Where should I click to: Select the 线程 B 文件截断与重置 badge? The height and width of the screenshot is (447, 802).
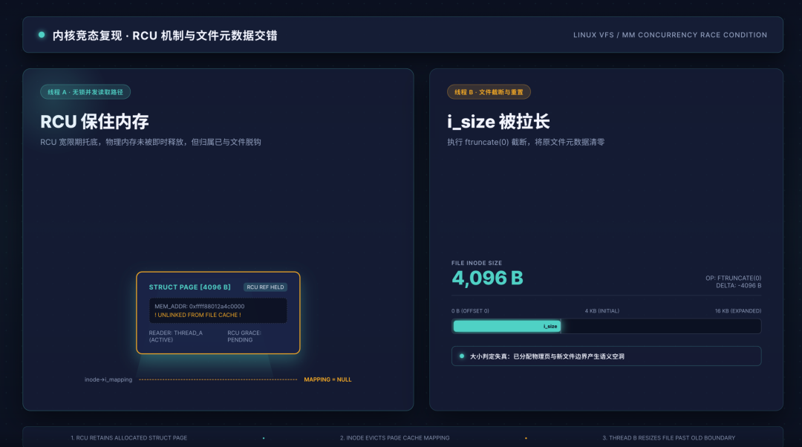(x=489, y=92)
